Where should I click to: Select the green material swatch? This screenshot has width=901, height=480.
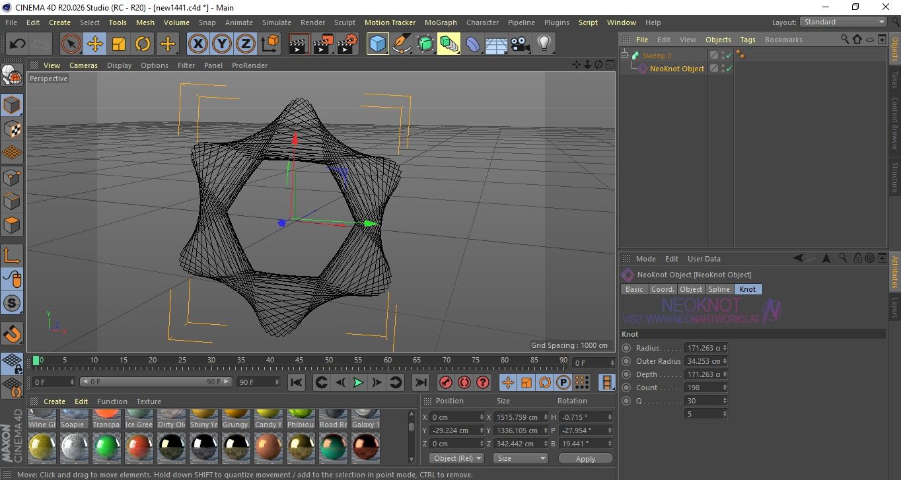[x=106, y=447]
